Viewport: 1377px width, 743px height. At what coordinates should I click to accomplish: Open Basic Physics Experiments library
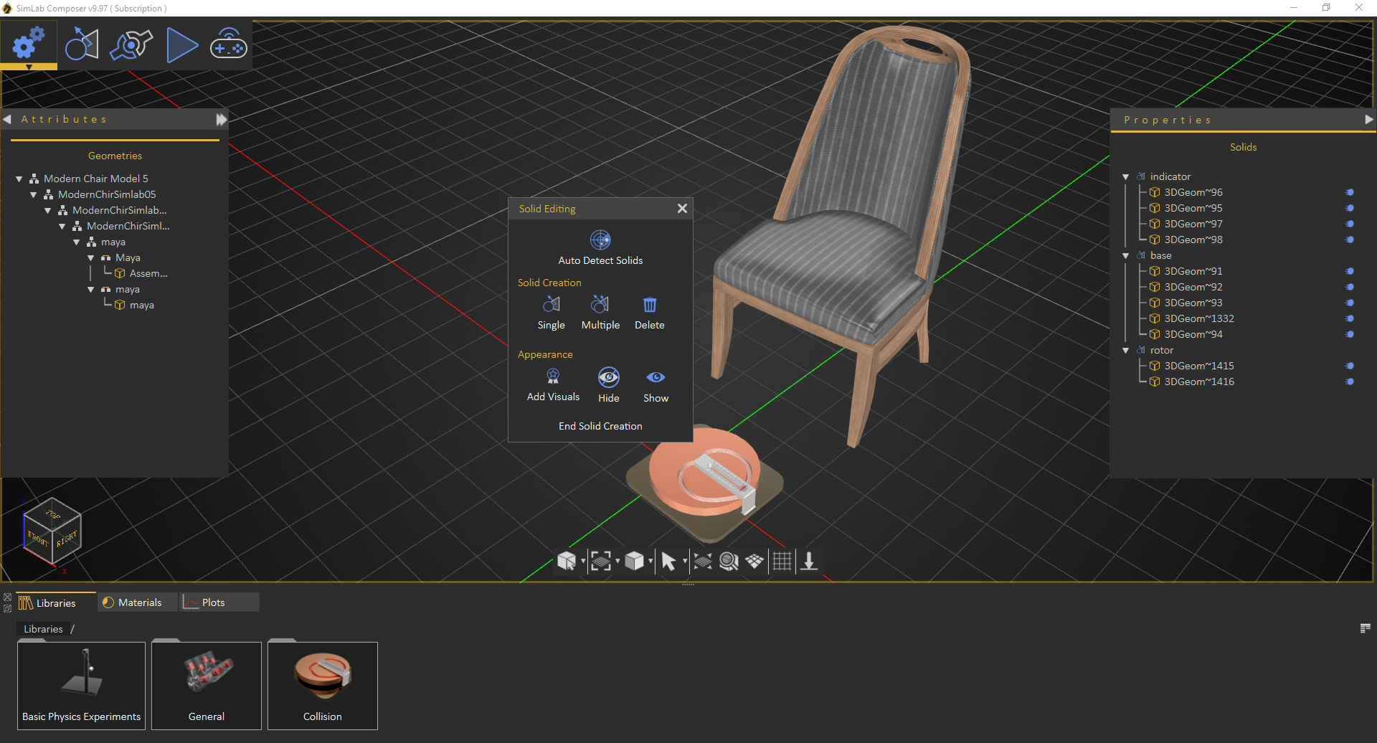(x=81, y=686)
